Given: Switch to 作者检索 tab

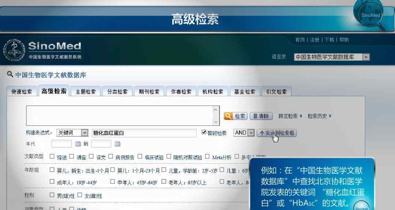Looking at the screenshot, I should pyautogui.click(x=181, y=92).
